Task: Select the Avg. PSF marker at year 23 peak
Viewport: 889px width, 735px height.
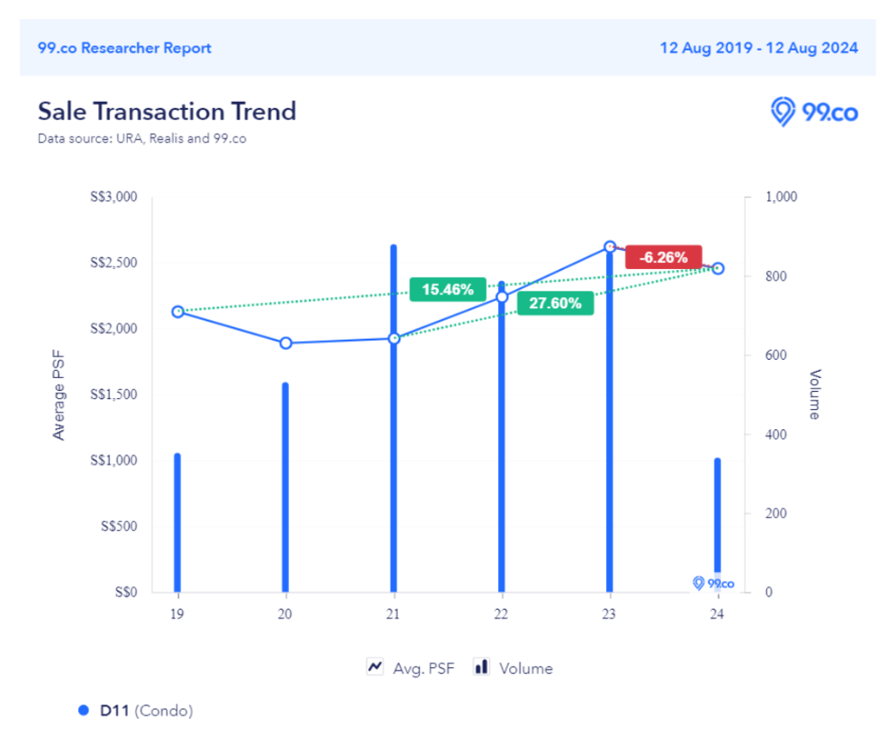Action: 610,247
